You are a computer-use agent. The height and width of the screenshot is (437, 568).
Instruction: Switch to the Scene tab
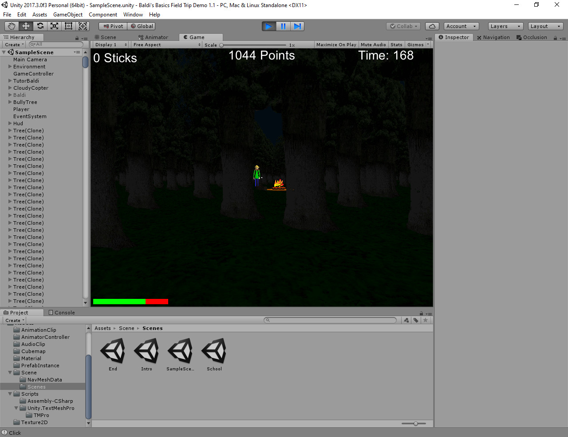coord(106,37)
